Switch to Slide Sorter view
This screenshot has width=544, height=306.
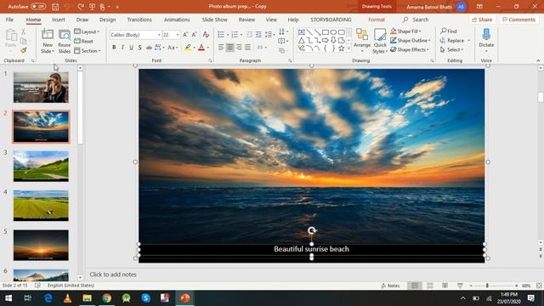(430, 286)
